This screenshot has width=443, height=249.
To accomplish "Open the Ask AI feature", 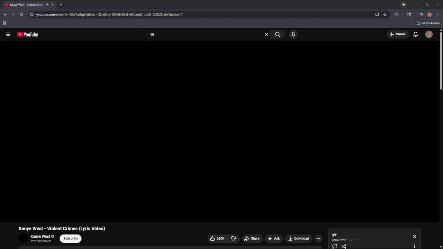I will coord(274,238).
